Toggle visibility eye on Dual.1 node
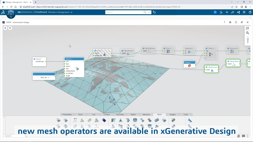Image resolution: width=253 pixels, height=142 pixels. point(95,51)
